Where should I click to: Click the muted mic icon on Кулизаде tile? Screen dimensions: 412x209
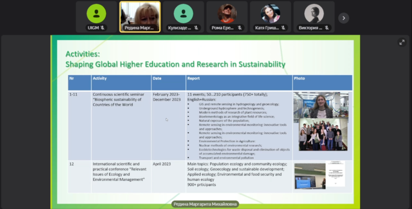[196, 28]
